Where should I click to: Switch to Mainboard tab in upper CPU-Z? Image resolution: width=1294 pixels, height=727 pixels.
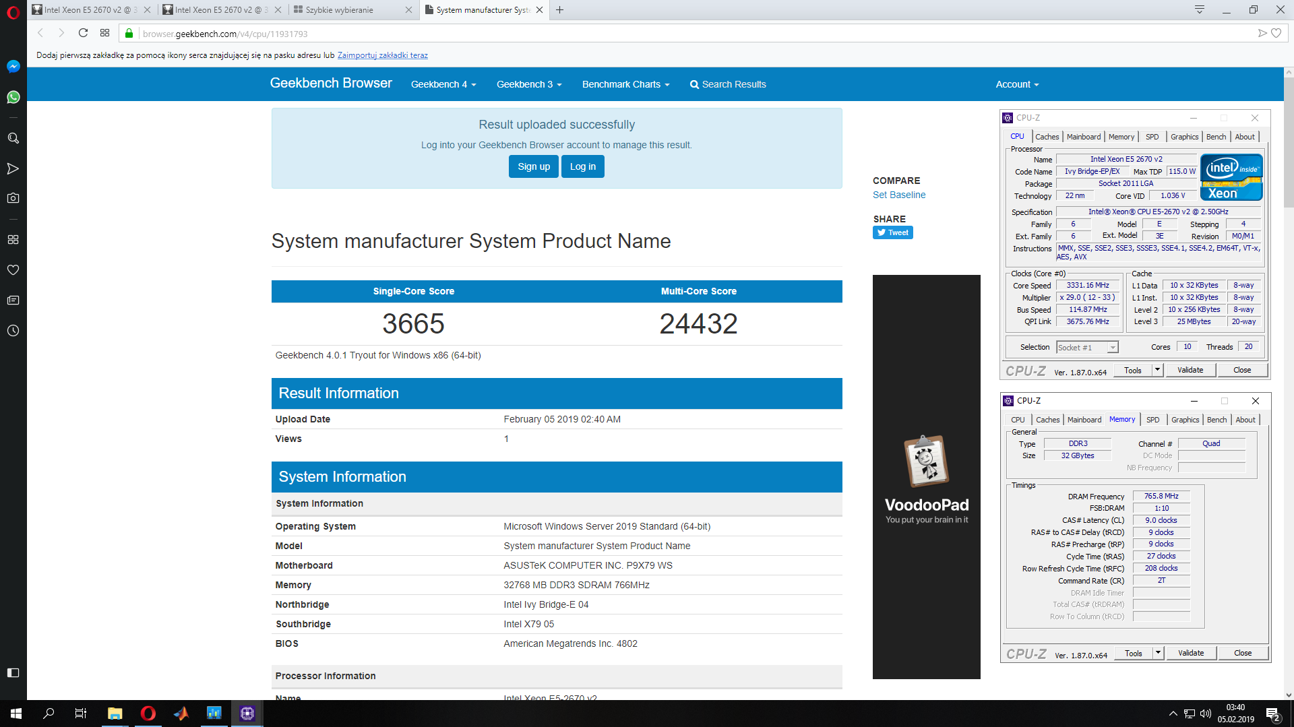tap(1083, 137)
